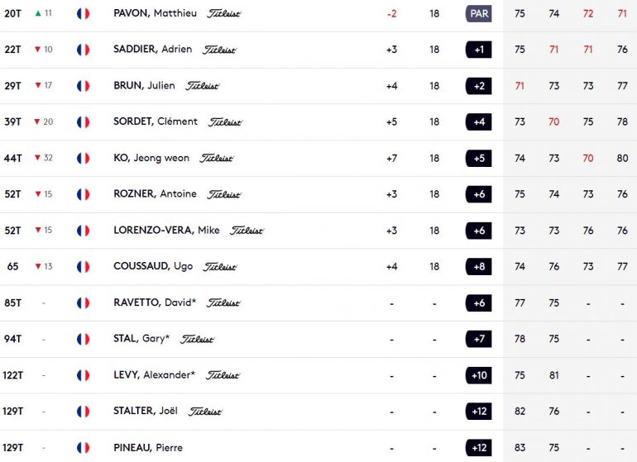Click the French flag beside PAVON, Matthieu
The width and height of the screenshot is (637, 462).
[83, 14]
